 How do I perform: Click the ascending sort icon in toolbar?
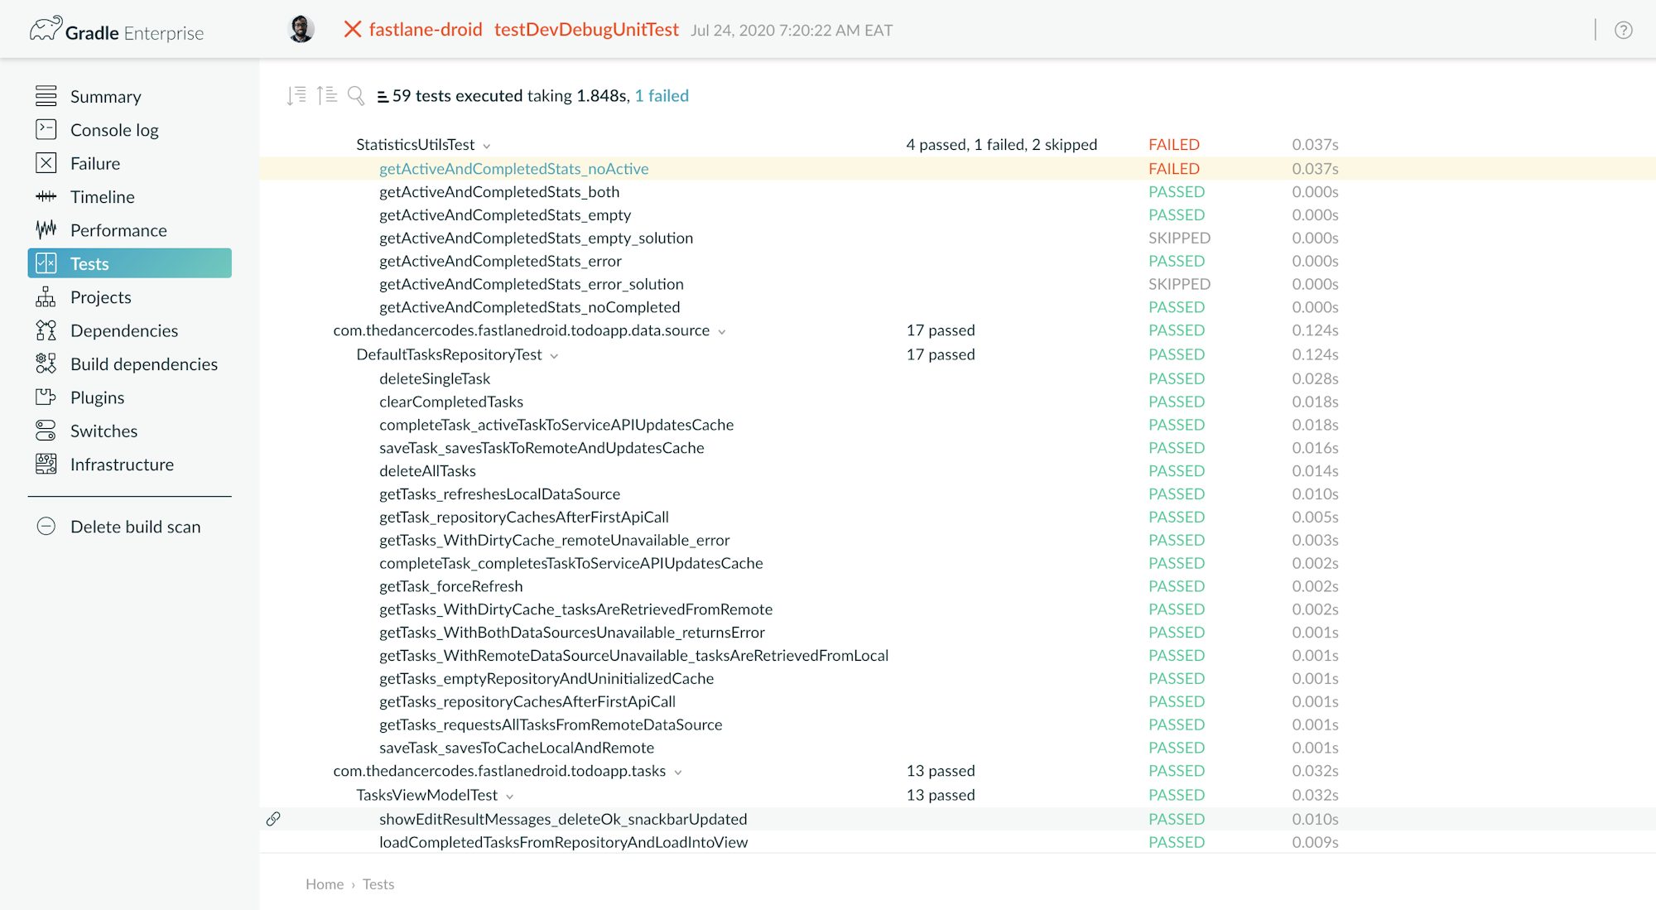pos(326,95)
